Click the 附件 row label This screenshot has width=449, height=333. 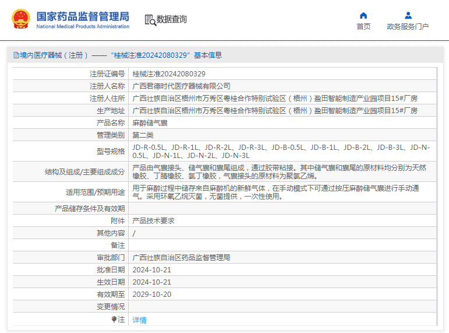point(118,221)
